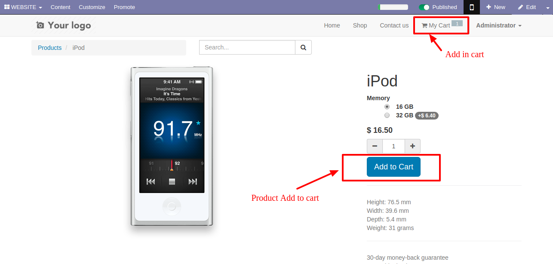Viewport: 553px width, 264px height.
Task: Click the Memory attribute label
Action: (378, 98)
